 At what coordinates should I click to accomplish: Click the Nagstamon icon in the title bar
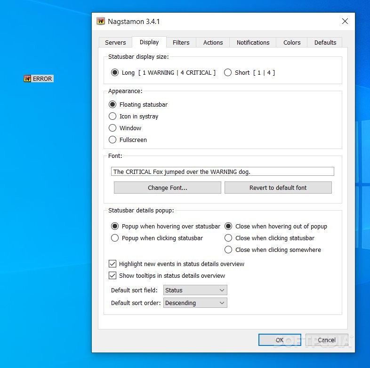(101, 21)
